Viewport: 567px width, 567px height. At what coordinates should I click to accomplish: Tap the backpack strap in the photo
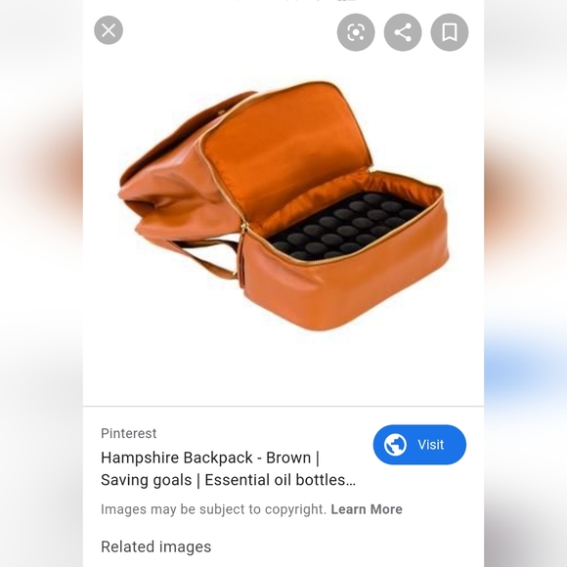[x=204, y=257]
